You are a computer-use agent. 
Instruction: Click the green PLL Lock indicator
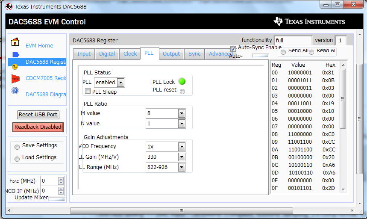182,82
